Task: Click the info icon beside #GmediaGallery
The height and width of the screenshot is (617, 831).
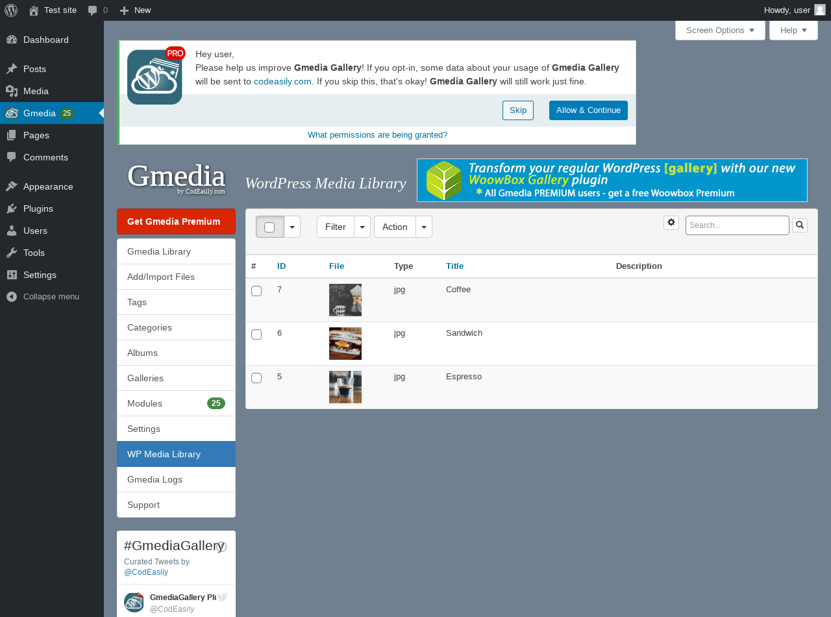Action: (x=221, y=547)
